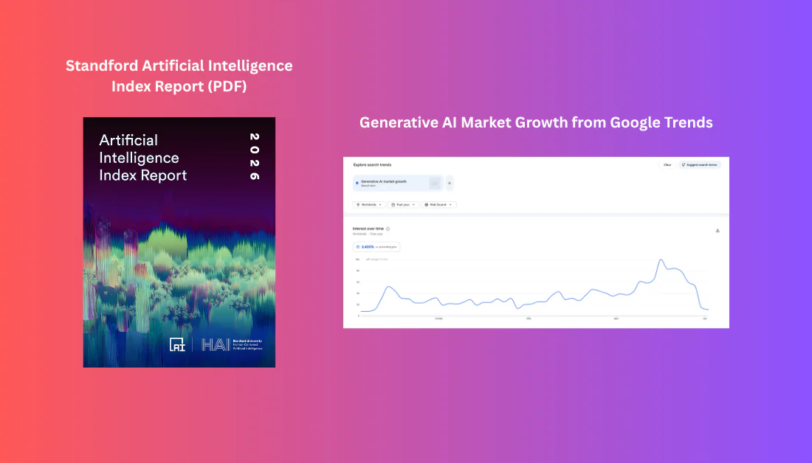Click the Interest over time help icon
812x463 pixels.
click(x=388, y=229)
